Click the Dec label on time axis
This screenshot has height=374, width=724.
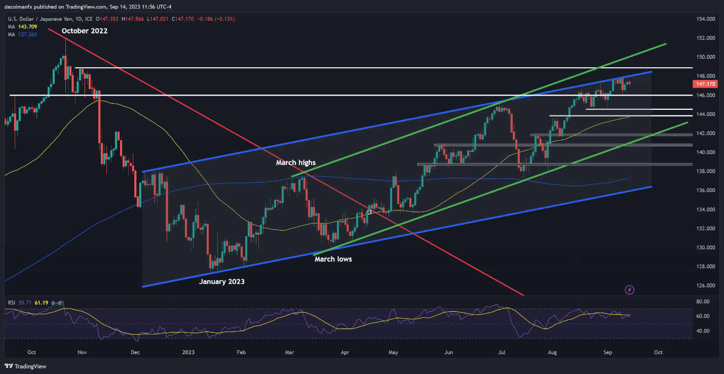pos(135,352)
